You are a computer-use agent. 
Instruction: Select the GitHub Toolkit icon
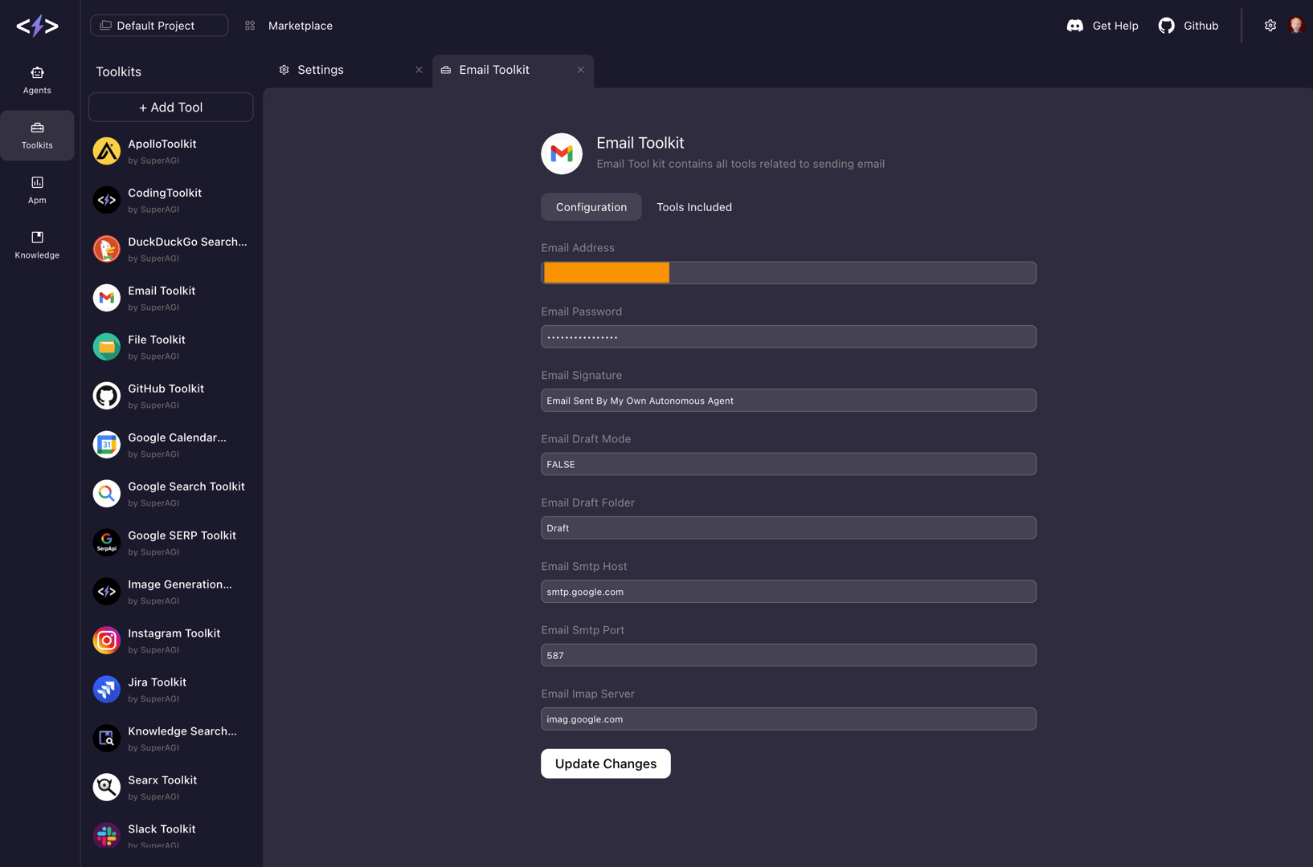click(106, 396)
